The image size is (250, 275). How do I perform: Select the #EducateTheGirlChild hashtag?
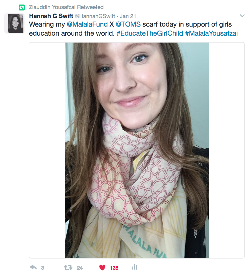[150, 33]
